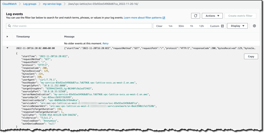264x133 pixels.
Task: Collapse the expanded 16:20:02 log event
Action: coord(7,48)
